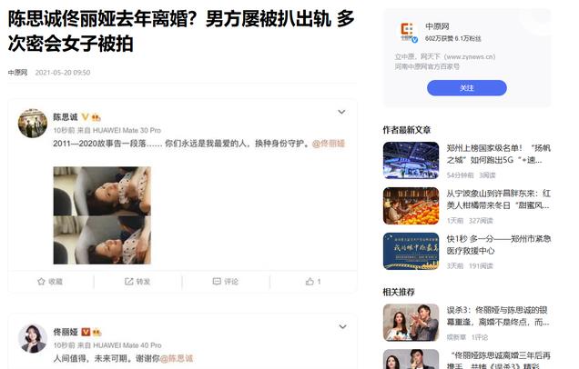579x369 pixels.
Task: Open the 从宁波象山到许昌胖东来 article
Action: [499, 199]
